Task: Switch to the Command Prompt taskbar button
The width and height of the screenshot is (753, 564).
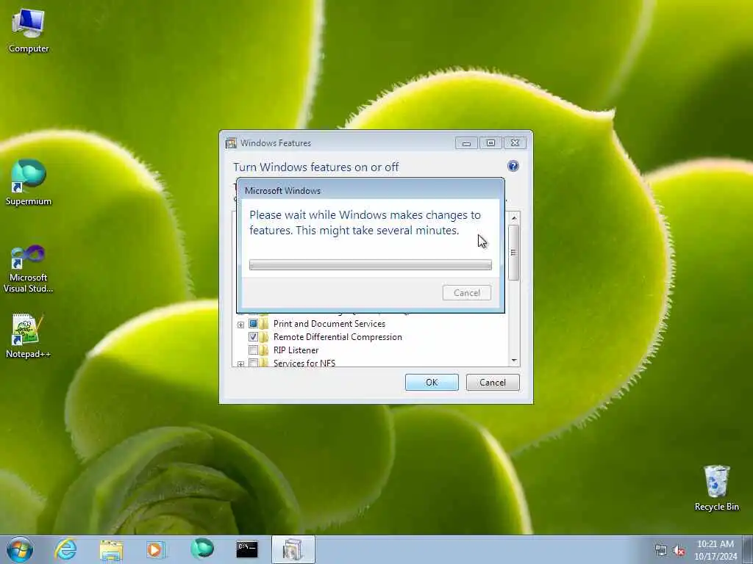Action: click(x=247, y=549)
